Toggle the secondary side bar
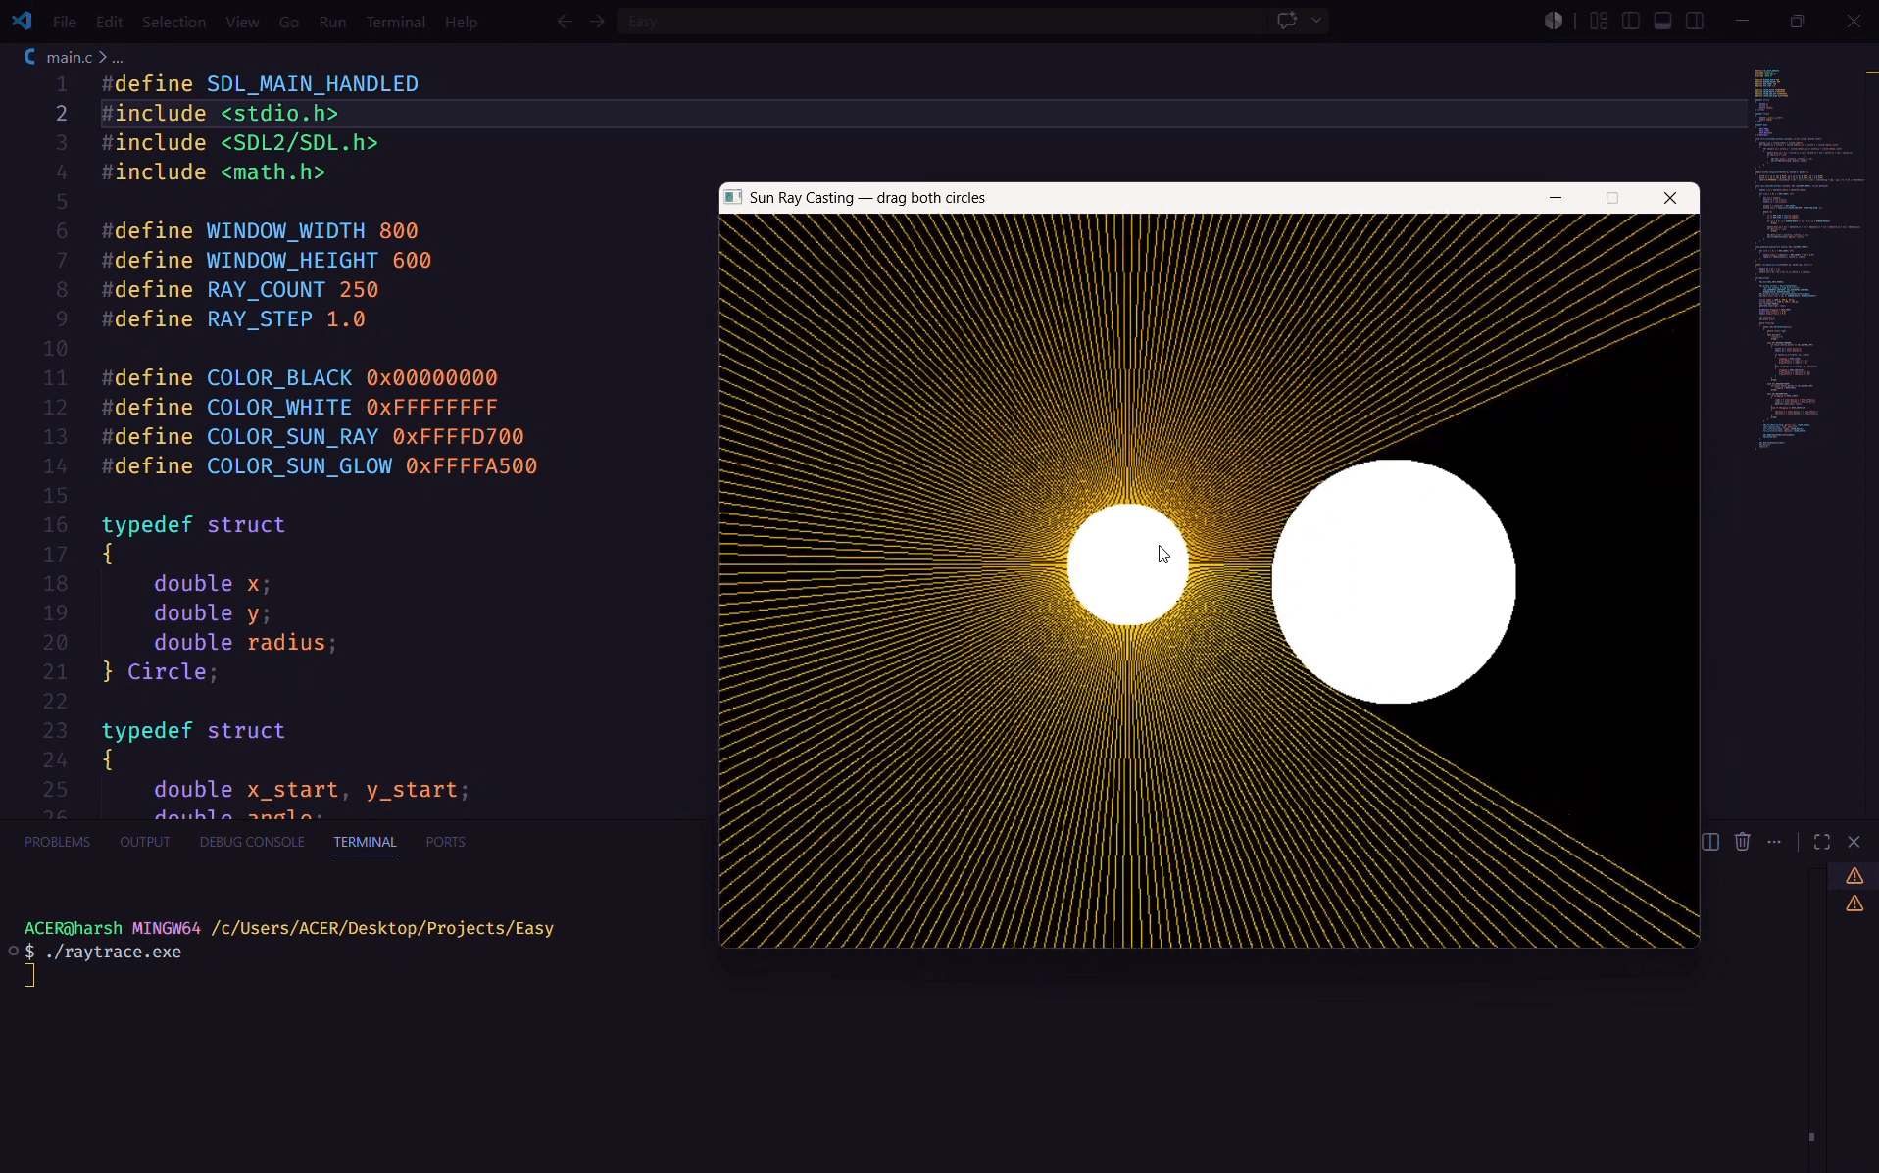This screenshot has height=1173, width=1879. 1695,21
